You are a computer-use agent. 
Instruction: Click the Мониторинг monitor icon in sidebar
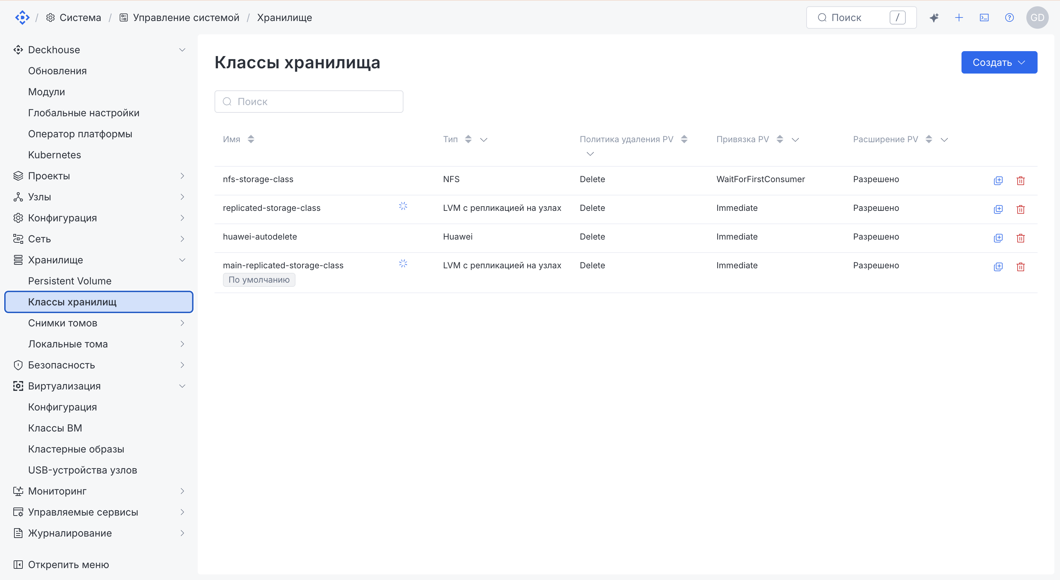point(18,491)
